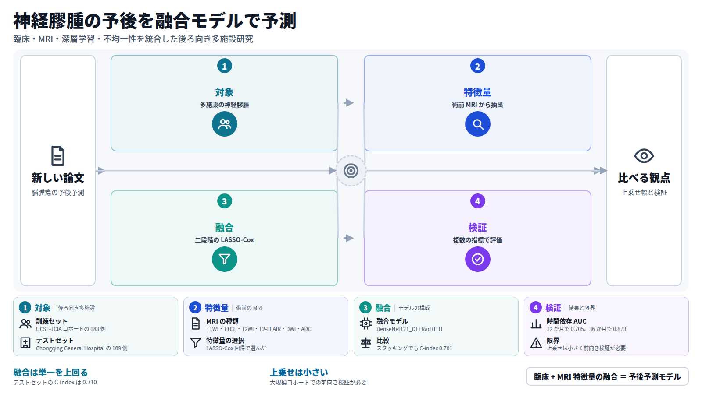Click text スタッキングでも C-index 0.701
Screen dimensions: 702x394
click(x=414, y=348)
